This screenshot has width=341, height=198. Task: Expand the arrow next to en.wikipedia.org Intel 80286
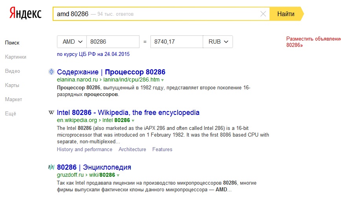click(133, 121)
